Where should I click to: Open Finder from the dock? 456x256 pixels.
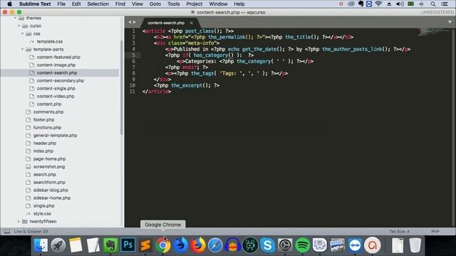point(41,245)
